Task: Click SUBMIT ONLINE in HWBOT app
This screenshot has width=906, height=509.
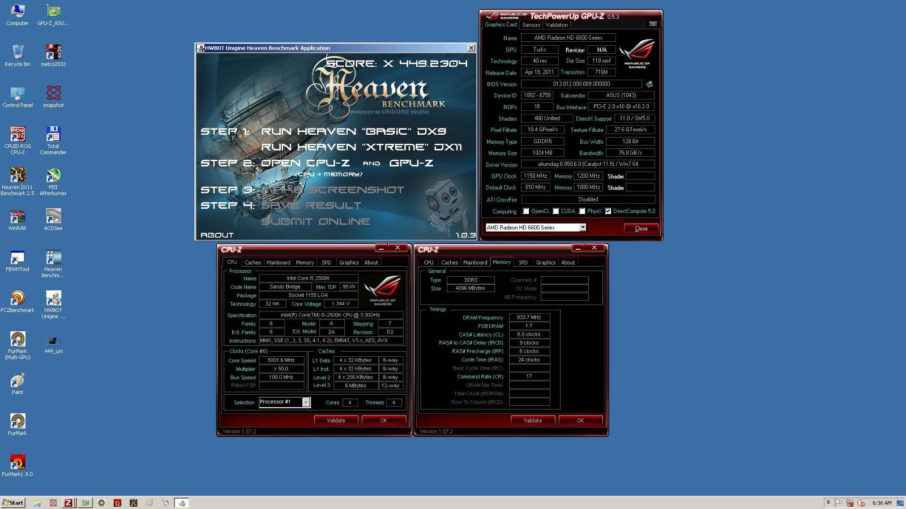Action: tap(315, 221)
